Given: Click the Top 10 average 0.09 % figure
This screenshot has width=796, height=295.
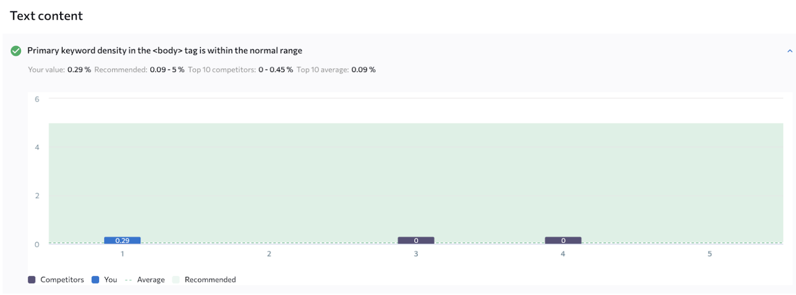Looking at the screenshot, I should (363, 70).
